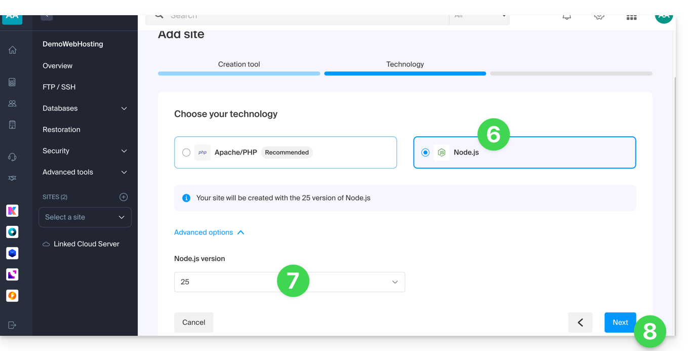
Task: Click the home icon in left rail
Action: (13, 50)
